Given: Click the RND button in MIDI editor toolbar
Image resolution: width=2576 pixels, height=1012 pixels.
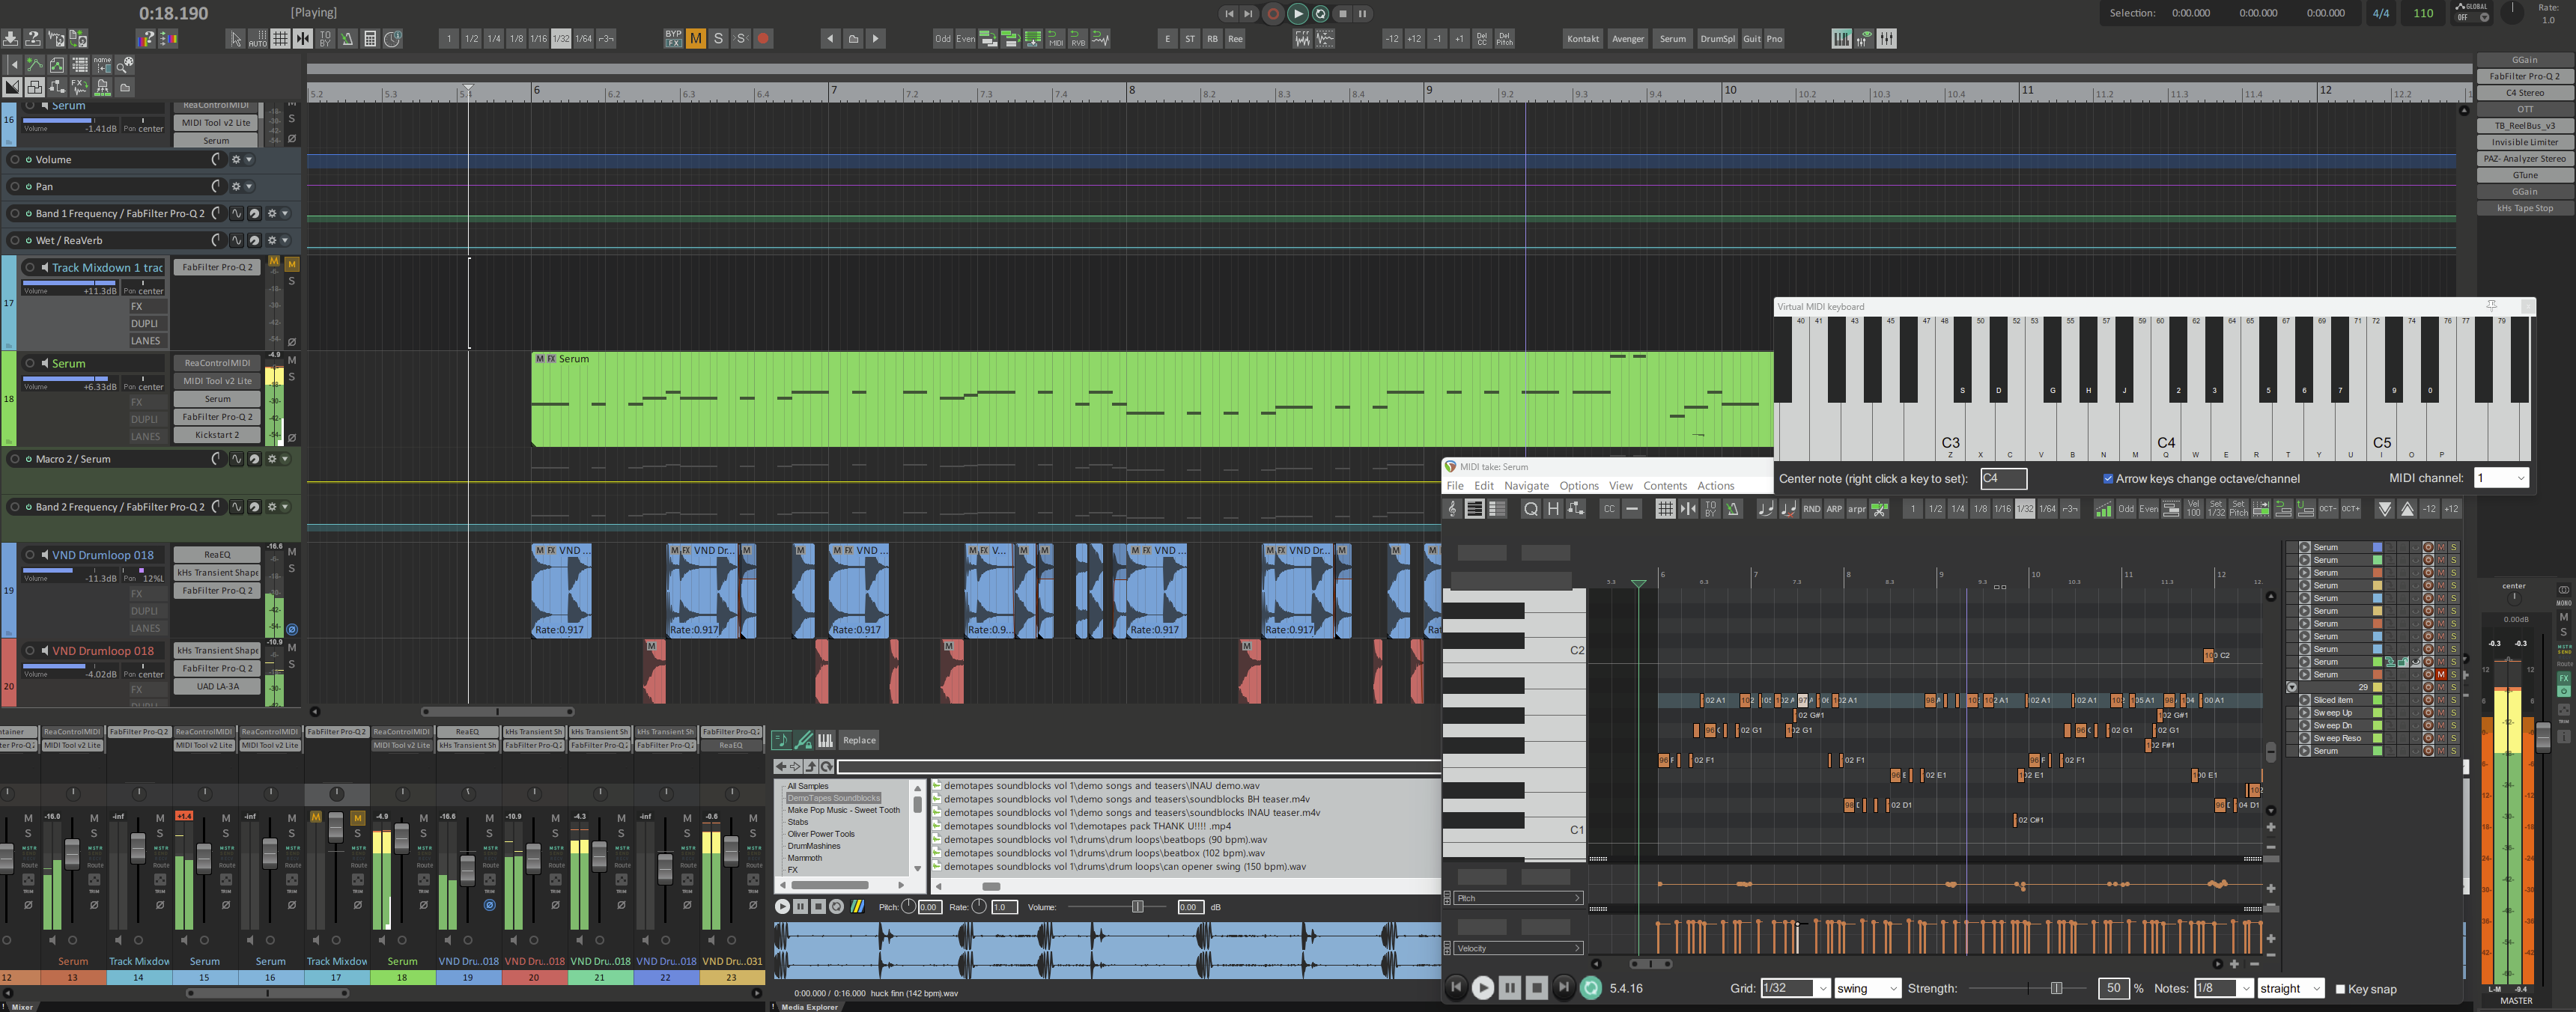Looking at the screenshot, I should pos(1811,509).
